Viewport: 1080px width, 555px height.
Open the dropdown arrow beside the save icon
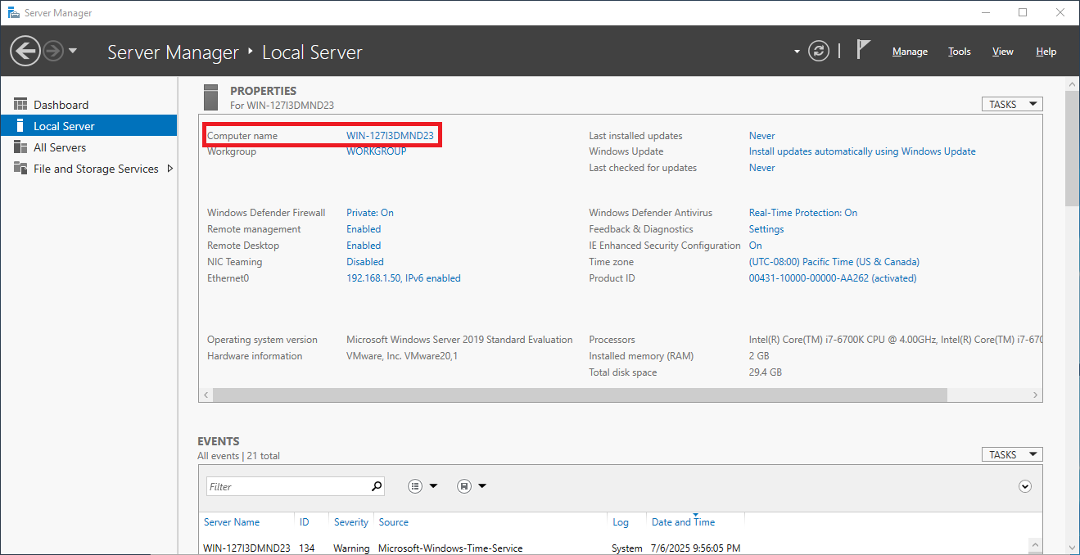click(x=481, y=485)
